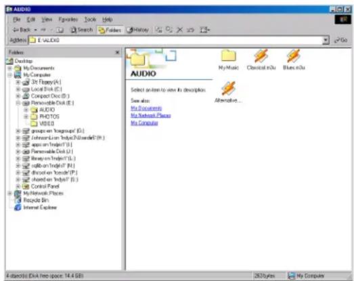Open the Views toolbar dropdown
This screenshot has height=281, width=354.
[205, 30]
